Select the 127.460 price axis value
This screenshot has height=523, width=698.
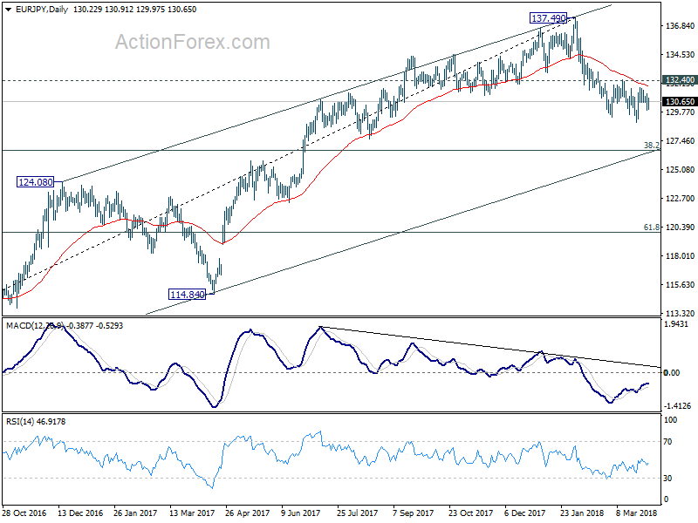click(x=680, y=141)
